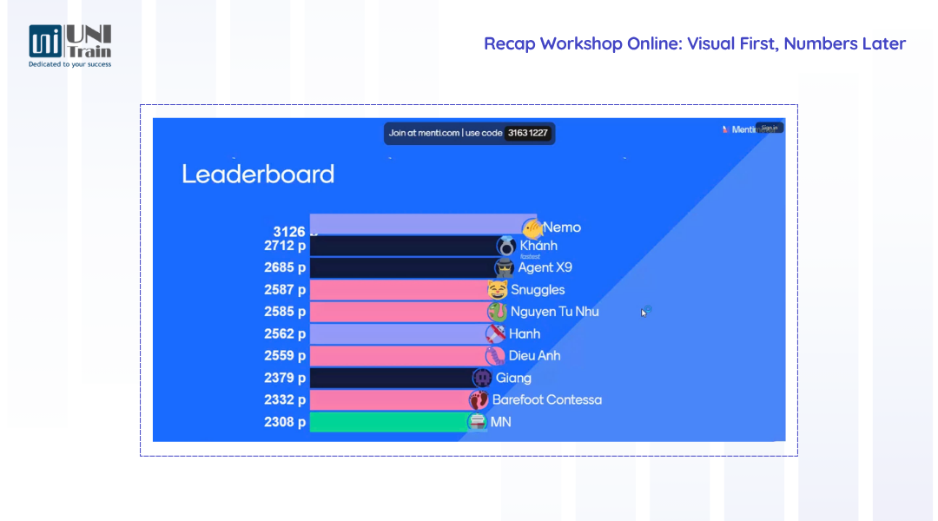This screenshot has width=938, height=521.
Task: Click the score 3126
Action: (289, 232)
